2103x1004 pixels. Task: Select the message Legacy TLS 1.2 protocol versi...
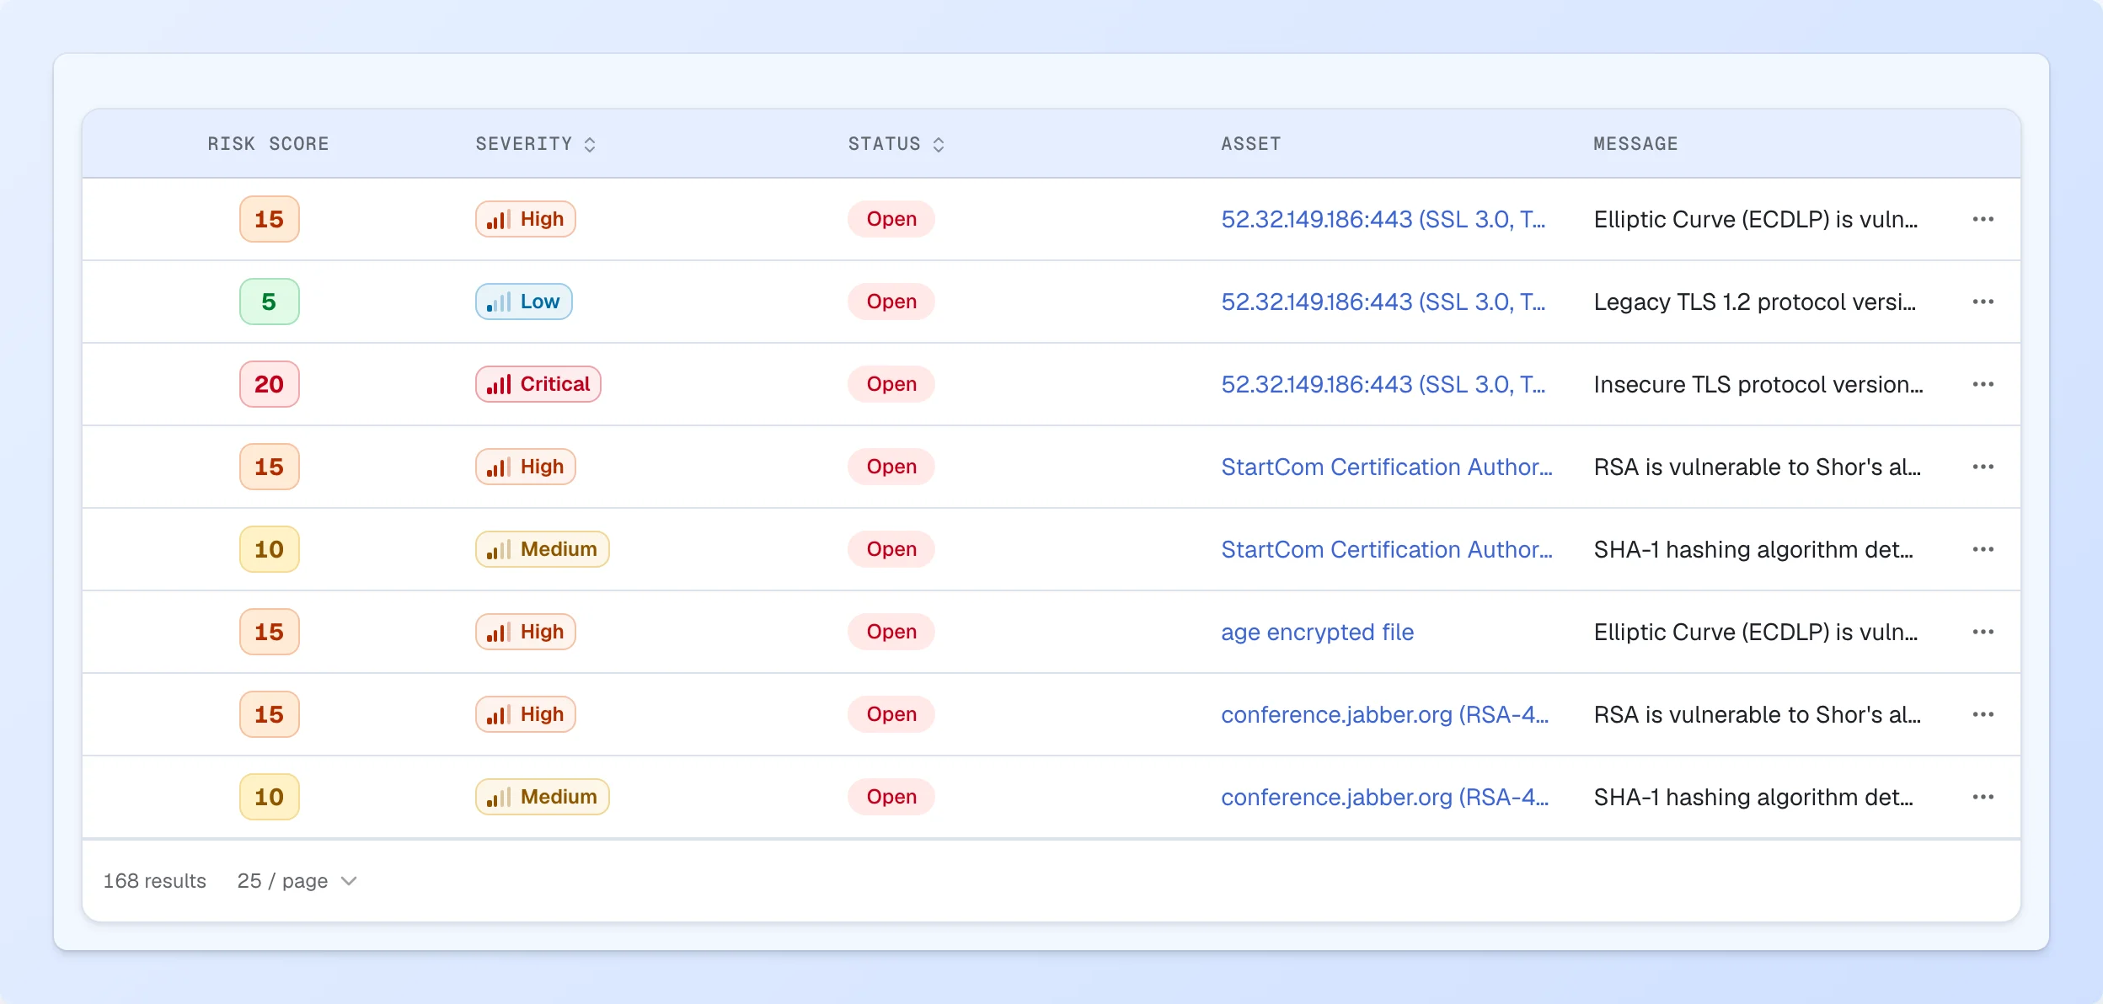click(1754, 302)
